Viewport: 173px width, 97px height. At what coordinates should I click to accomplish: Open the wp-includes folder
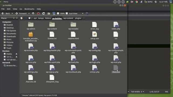click(73, 26)
